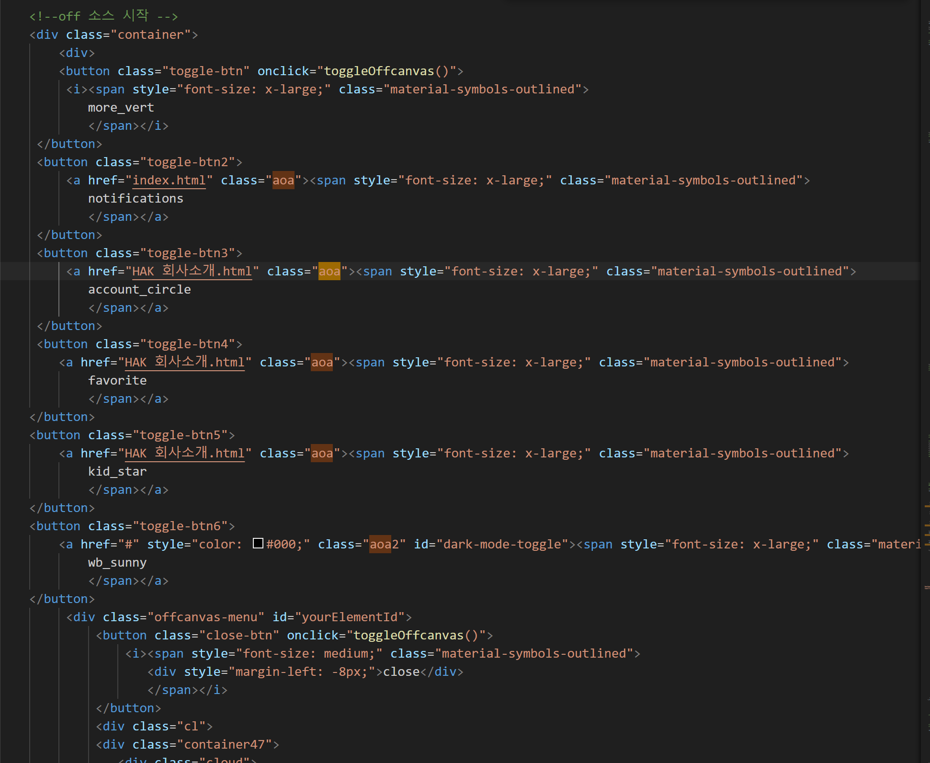This screenshot has height=763, width=930.
Task: Select the favorite text inside toggle-btn4
Action: (x=117, y=380)
